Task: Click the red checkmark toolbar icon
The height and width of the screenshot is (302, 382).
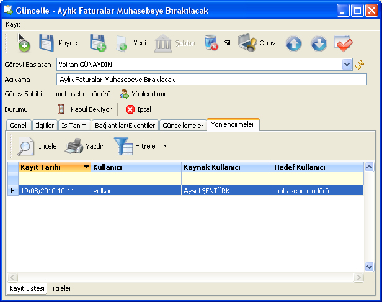Action: click(343, 43)
